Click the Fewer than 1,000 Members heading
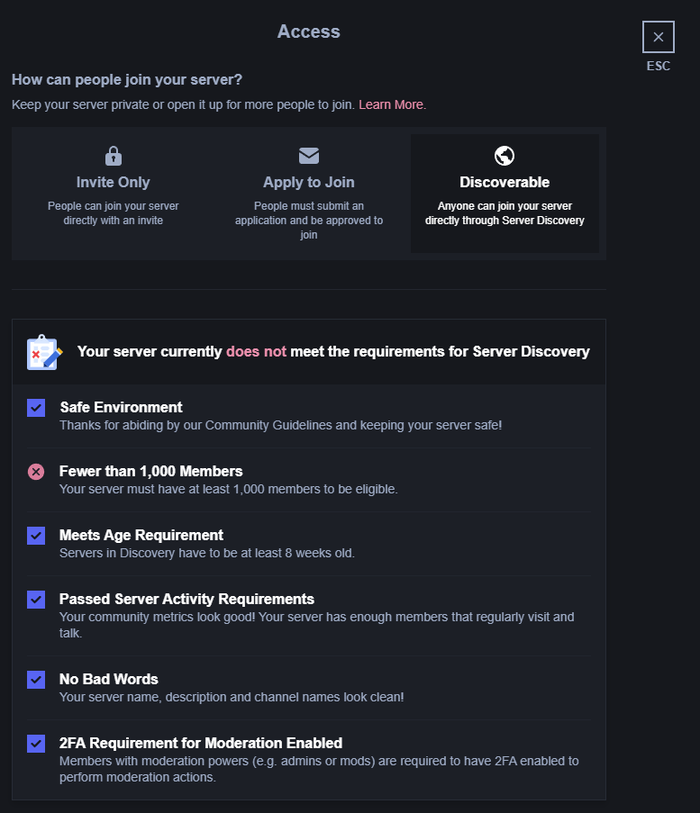 click(151, 471)
